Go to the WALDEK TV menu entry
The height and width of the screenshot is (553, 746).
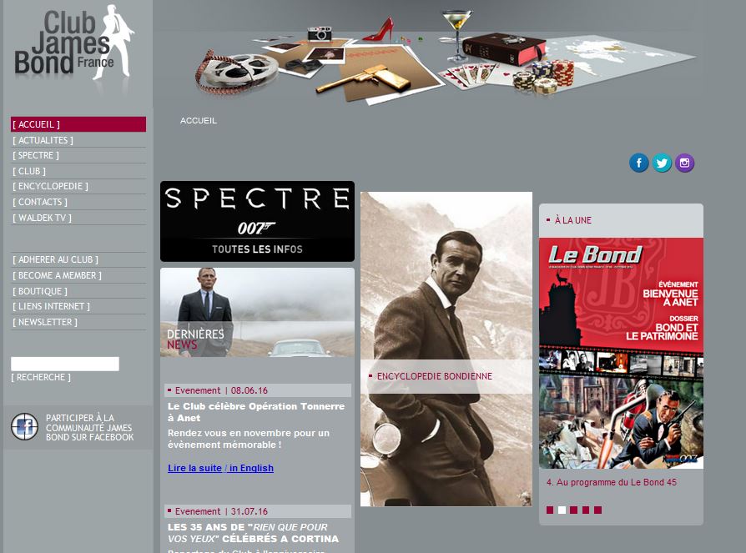42,218
